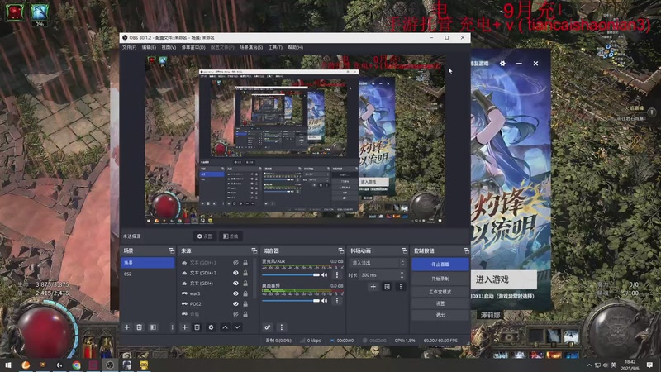The image size is (661, 372).
Task: Open Desktop Audio channel options dots
Action: tap(337, 301)
